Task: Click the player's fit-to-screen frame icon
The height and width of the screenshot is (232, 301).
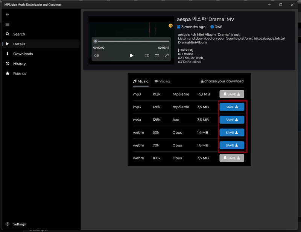Action: [147, 55]
